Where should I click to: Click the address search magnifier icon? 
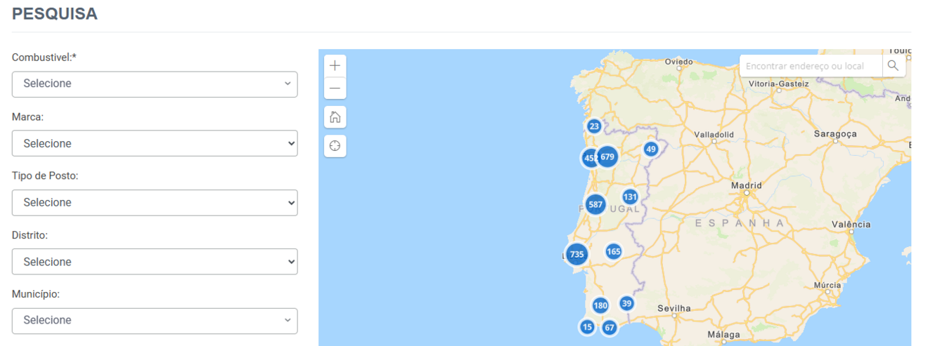tap(894, 65)
